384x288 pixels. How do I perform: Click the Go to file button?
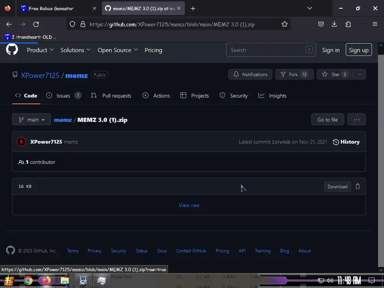point(327,120)
